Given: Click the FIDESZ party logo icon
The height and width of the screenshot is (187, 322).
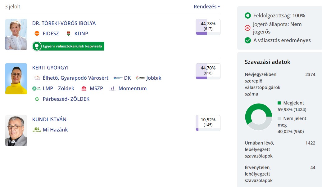Looking at the screenshot, I should pyautogui.click(x=37, y=33).
